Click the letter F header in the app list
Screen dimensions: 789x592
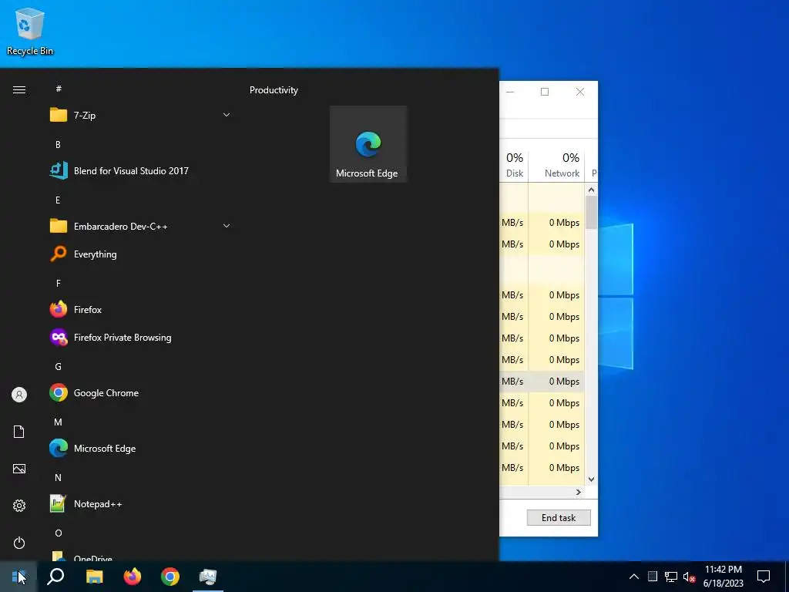coord(58,284)
